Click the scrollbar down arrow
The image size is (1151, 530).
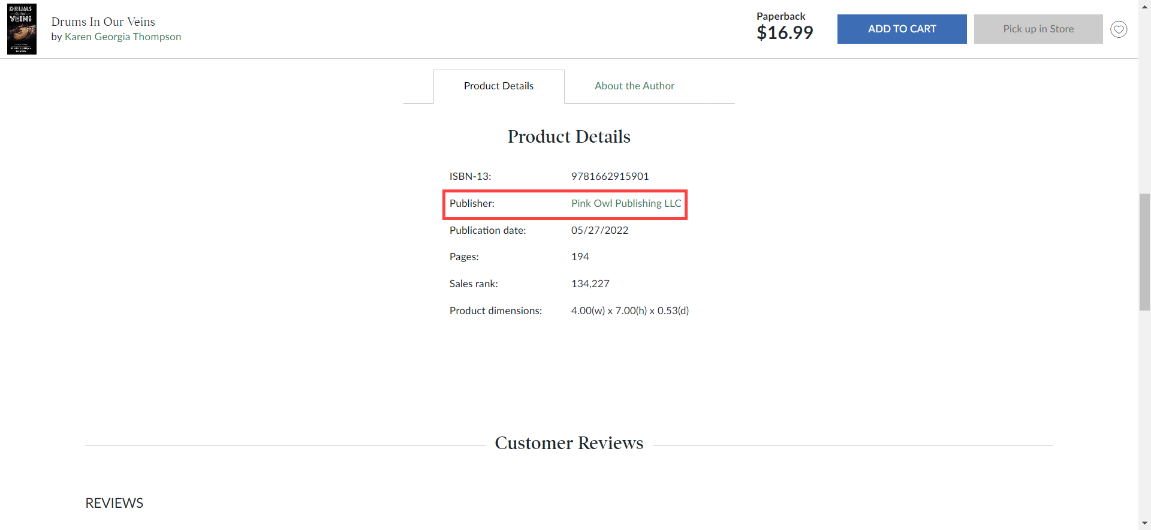pyautogui.click(x=1145, y=523)
